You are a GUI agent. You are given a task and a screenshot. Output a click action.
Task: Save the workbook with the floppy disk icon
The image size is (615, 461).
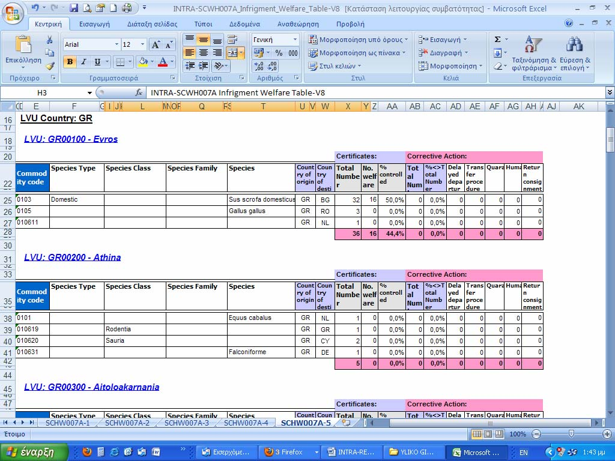[x=74, y=7]
